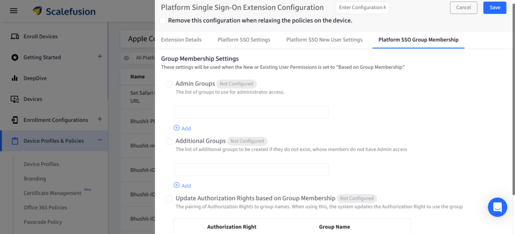Enable the Additional Groups checkbox
515x234 pixels.
(169, 141)
